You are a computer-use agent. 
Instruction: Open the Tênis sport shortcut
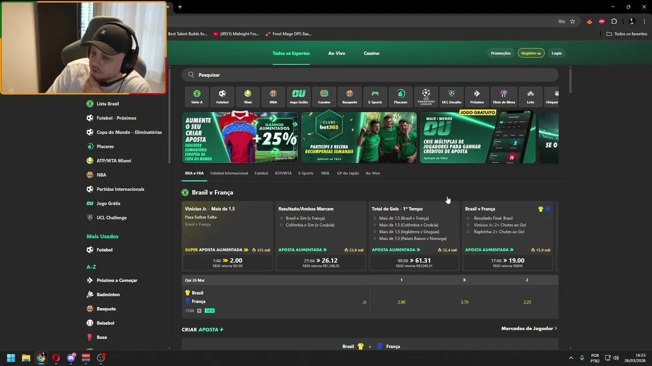[x=248, y=97]
